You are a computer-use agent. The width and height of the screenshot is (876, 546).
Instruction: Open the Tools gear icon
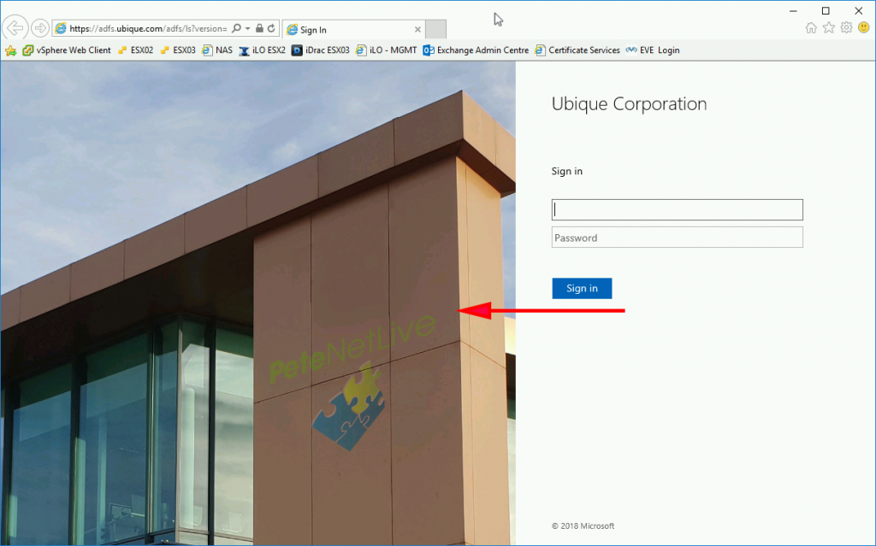click(x=847, y=28)
